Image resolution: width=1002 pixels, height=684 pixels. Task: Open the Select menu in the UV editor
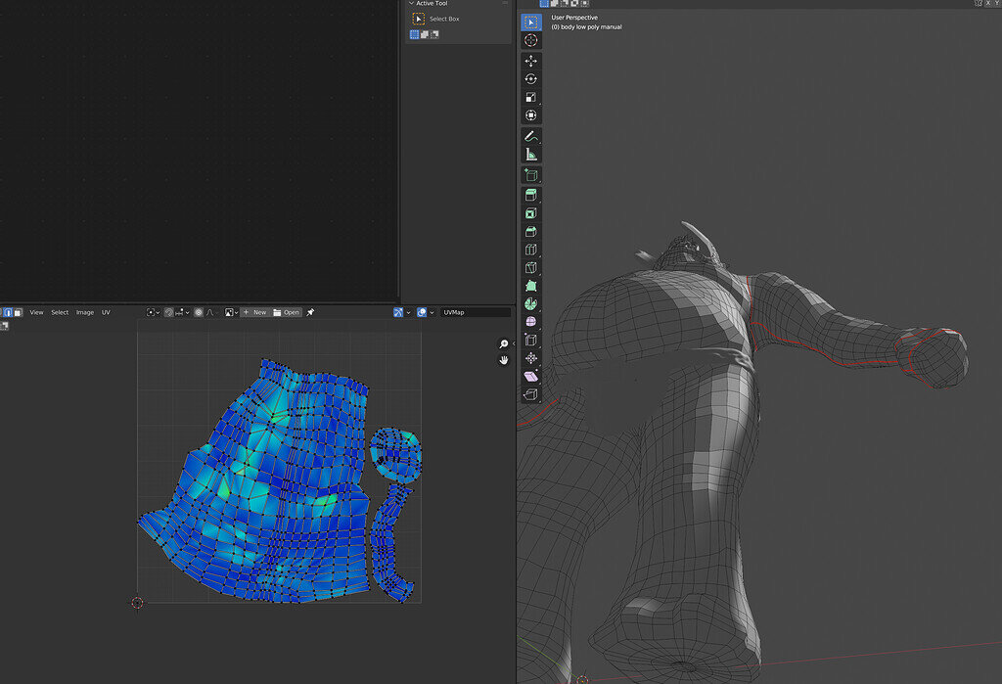pos(59,312)
